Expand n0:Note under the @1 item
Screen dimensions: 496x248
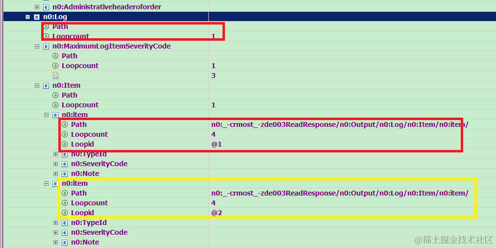[56, 174]
